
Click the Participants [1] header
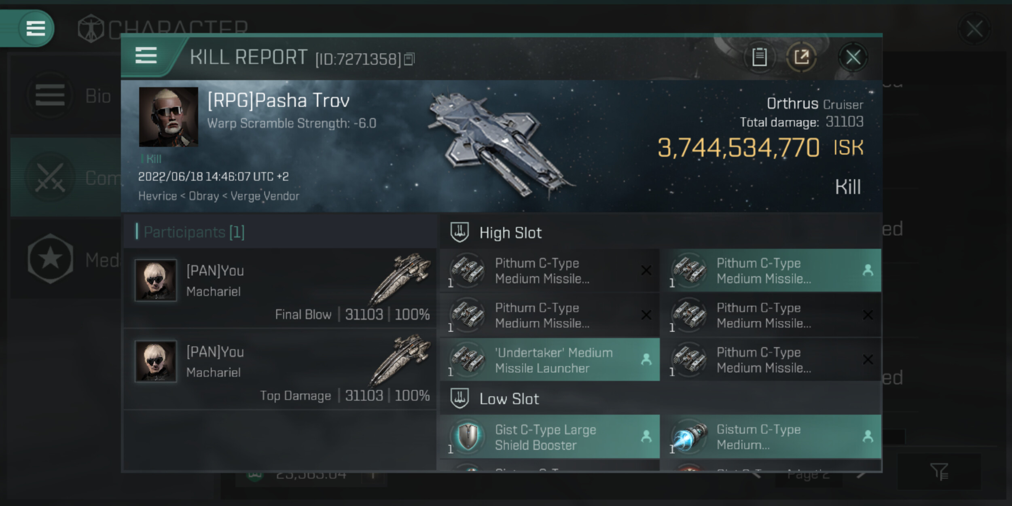tap(194, 232)
